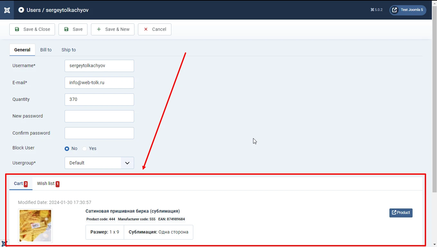
Task: Focus the E-mail input field
Action: point(99,83)
